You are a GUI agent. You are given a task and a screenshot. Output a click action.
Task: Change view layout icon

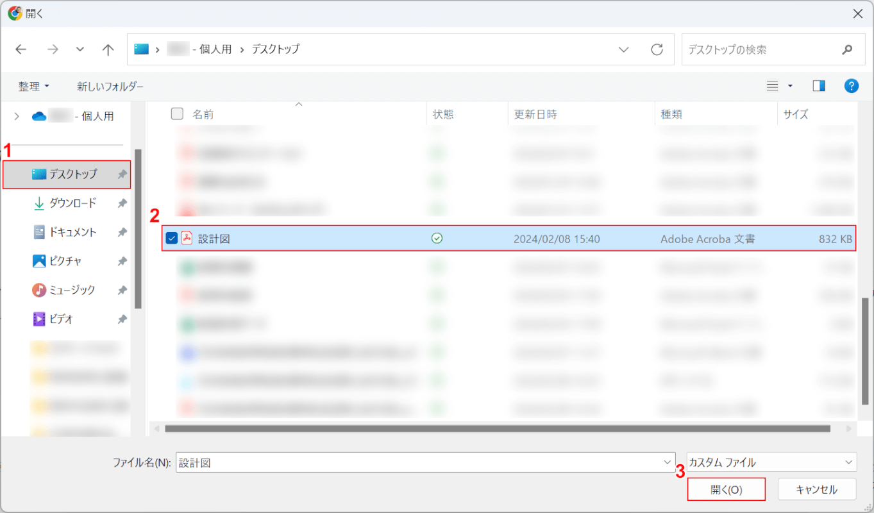773,86
